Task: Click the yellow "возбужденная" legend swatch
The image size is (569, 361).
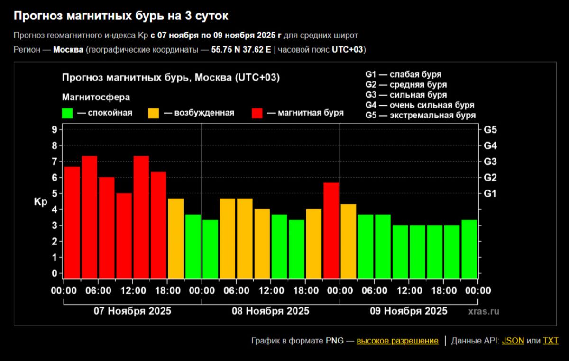Action: 154,113
